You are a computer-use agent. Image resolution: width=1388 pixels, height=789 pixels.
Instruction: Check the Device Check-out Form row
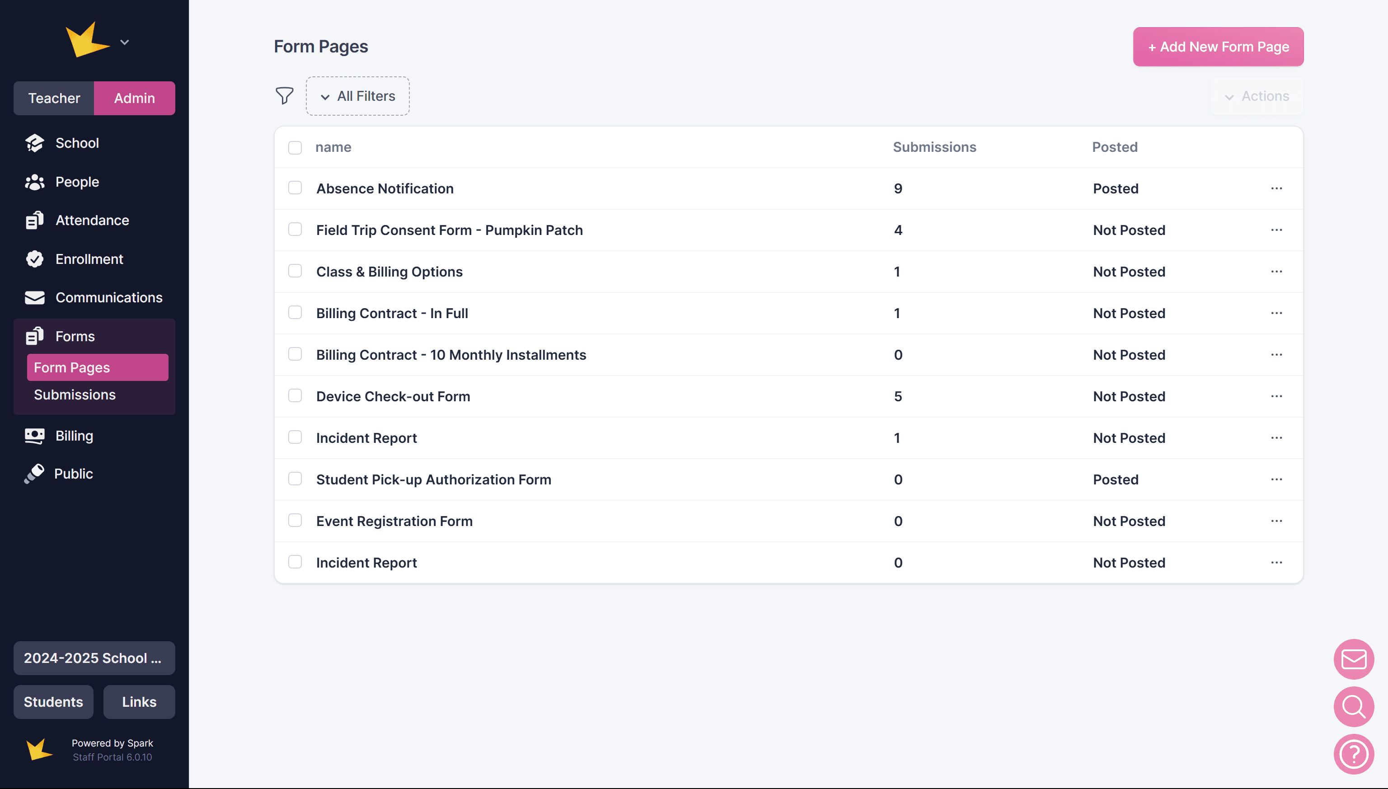295,396
